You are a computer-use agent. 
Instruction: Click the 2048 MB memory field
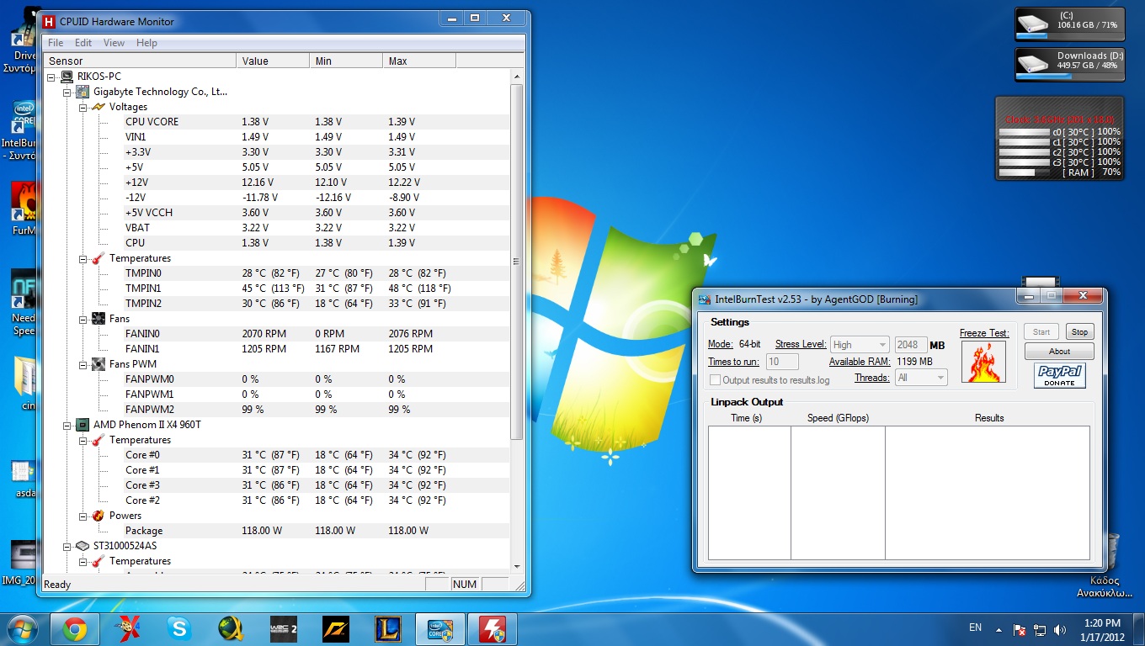coord(910,345)
